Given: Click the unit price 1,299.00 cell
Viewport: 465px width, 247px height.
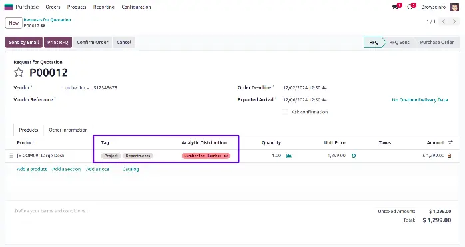Looking at the screenshot, I should coord(336,156).
